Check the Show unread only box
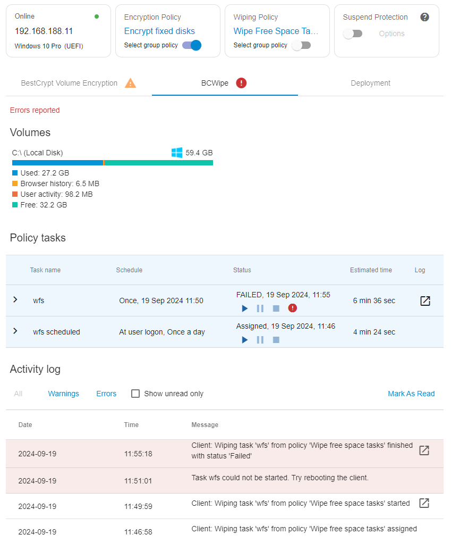The width and height of the screenshot is (451, 543). click(x=135, y=394)
